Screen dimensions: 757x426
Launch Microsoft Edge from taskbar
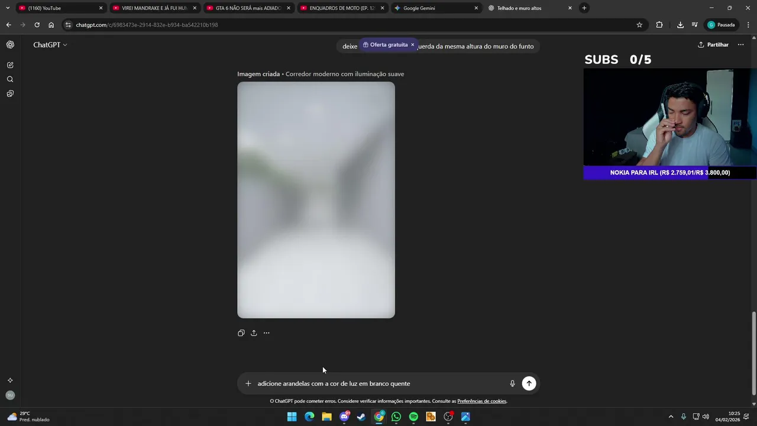click(x=309, y=417)
